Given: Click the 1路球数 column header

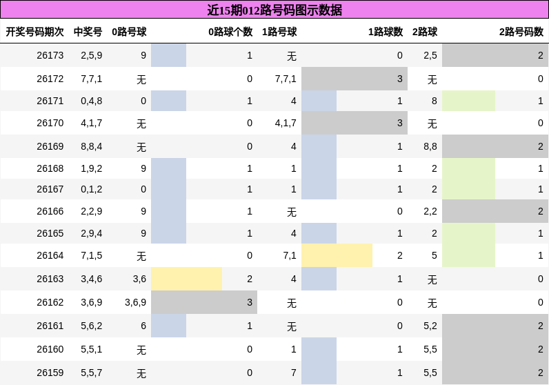Looking at the screenshot, I should (386, 32).
